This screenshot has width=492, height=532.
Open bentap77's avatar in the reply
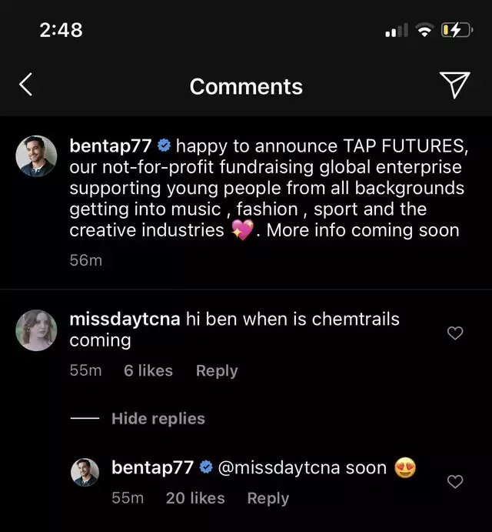click(85, 472)
